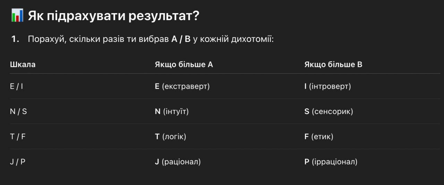
Task: Click the "T (логік)" cell
Action: 170,136
